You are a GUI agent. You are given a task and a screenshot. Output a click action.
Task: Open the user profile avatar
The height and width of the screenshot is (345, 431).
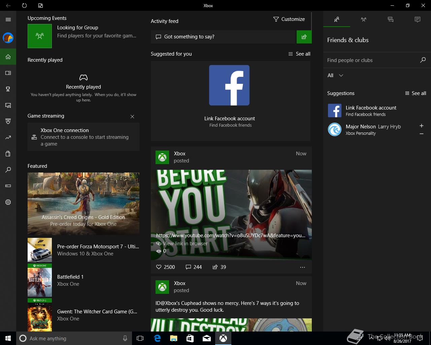tap(8, 38)
